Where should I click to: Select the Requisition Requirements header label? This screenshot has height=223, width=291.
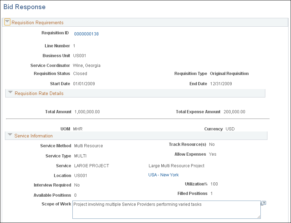pos(38,22)
